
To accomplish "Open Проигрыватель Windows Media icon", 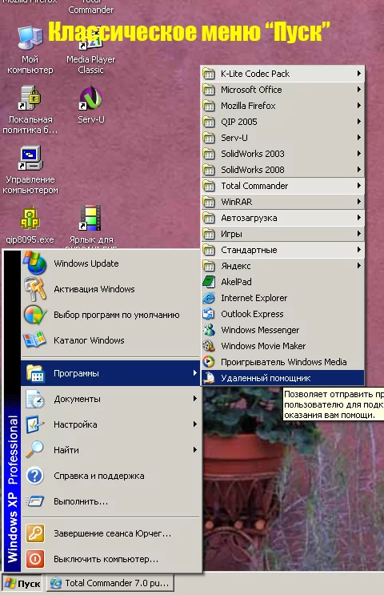I will point(209,362).
